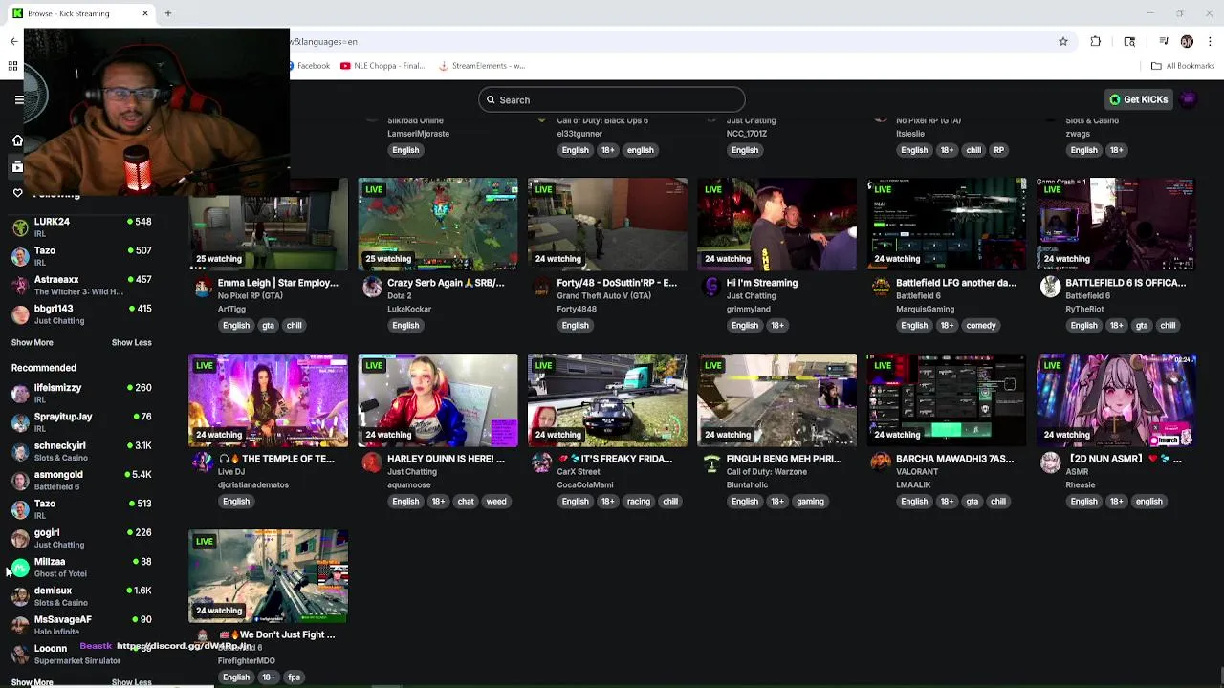Open the NLE Choppa YouTube bookmark
This screenshot has height=688, width=1224.
tap(382, 66)
